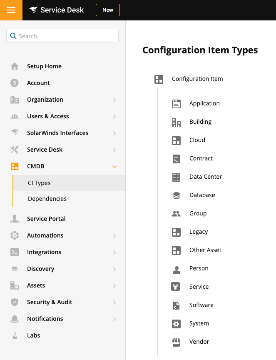Expand the Automations submenu arrow
Screen dimensions: 276x360
tap(114, 236)
